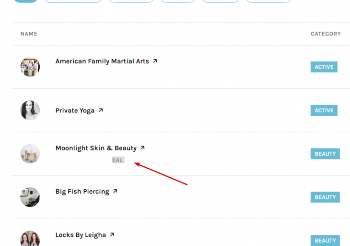Open American Family Martial Arts external link arrow

point(155,61)
